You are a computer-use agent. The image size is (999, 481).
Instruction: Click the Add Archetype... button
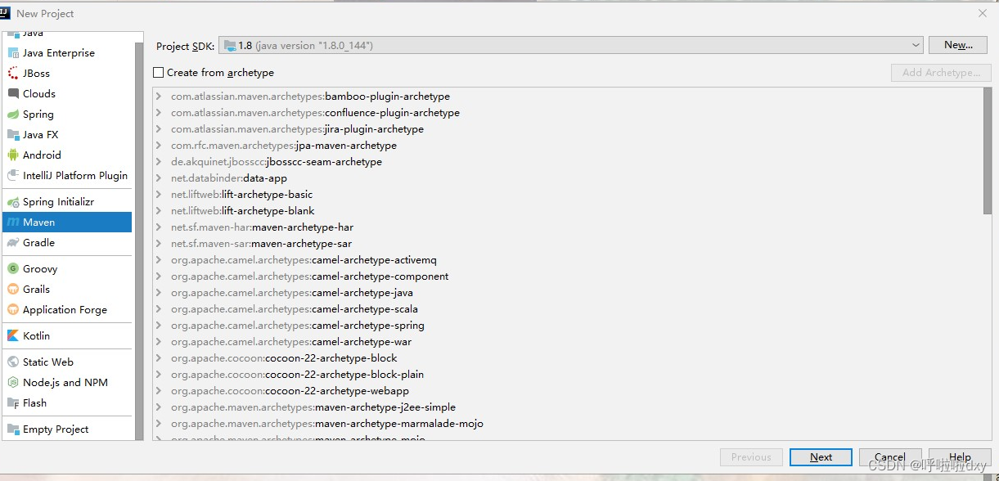[x=941, y=72]
